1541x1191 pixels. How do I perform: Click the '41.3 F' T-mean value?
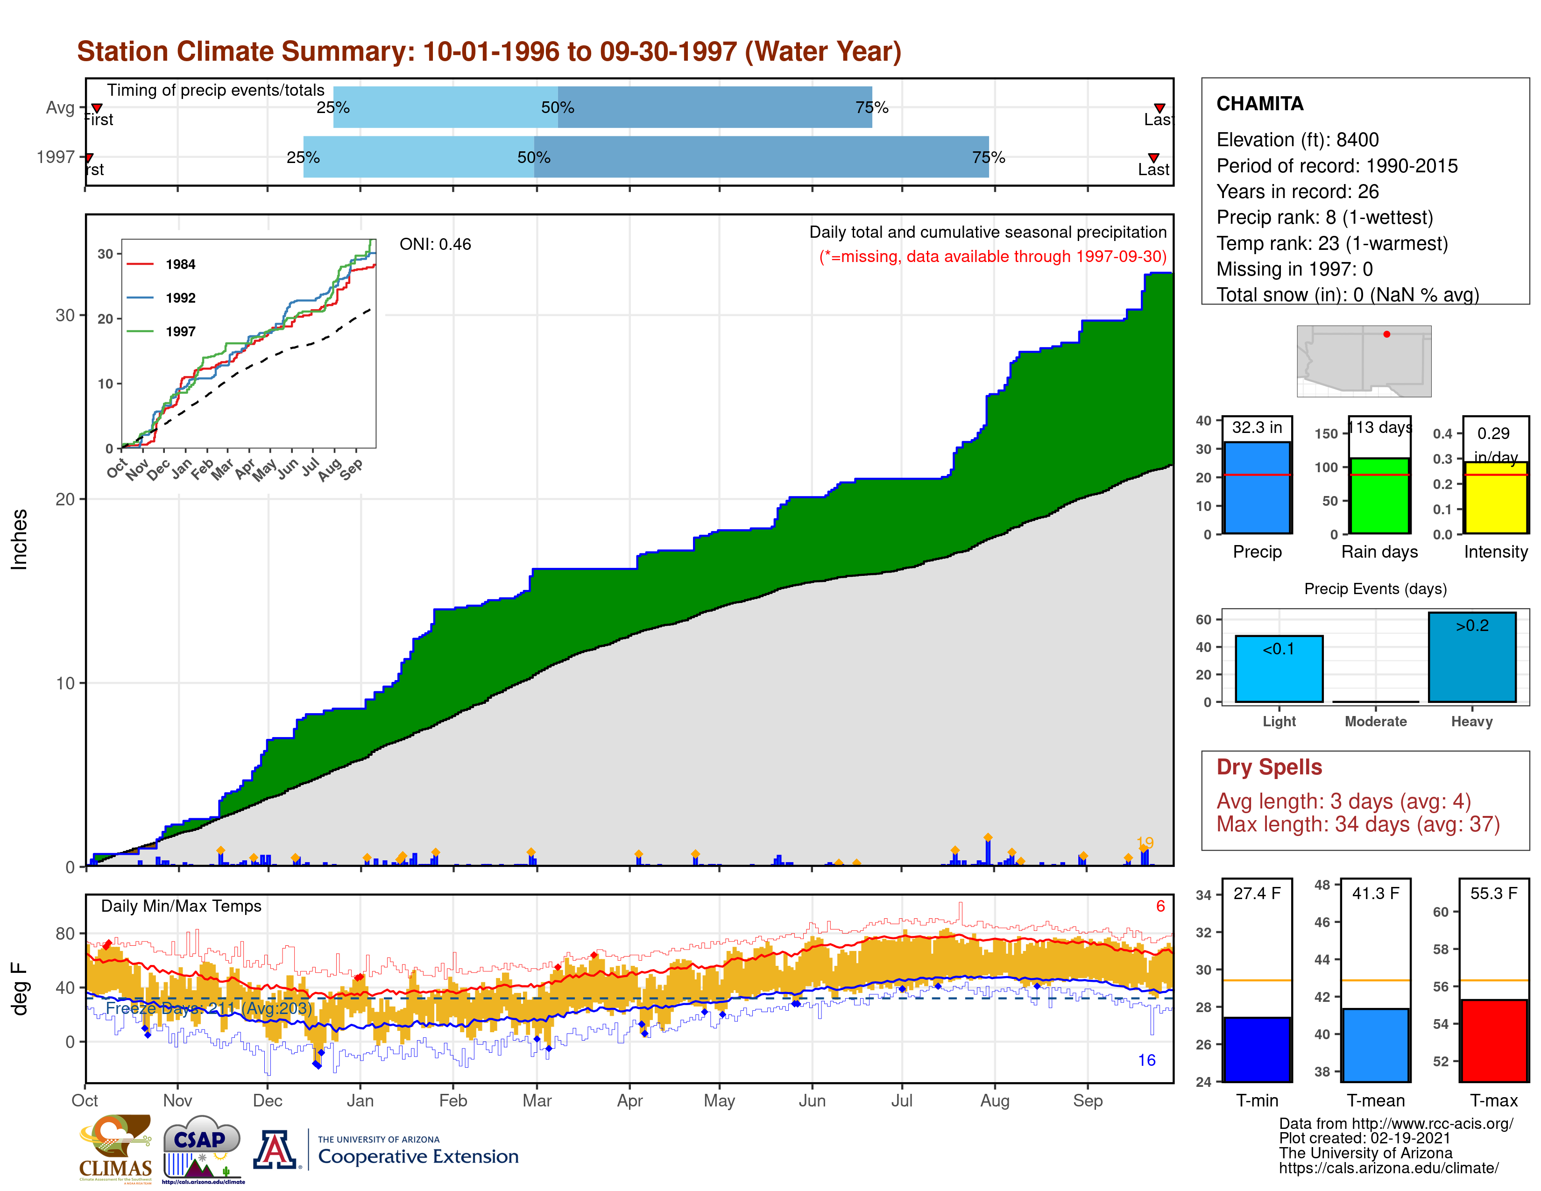click(x=1375, y=893)
